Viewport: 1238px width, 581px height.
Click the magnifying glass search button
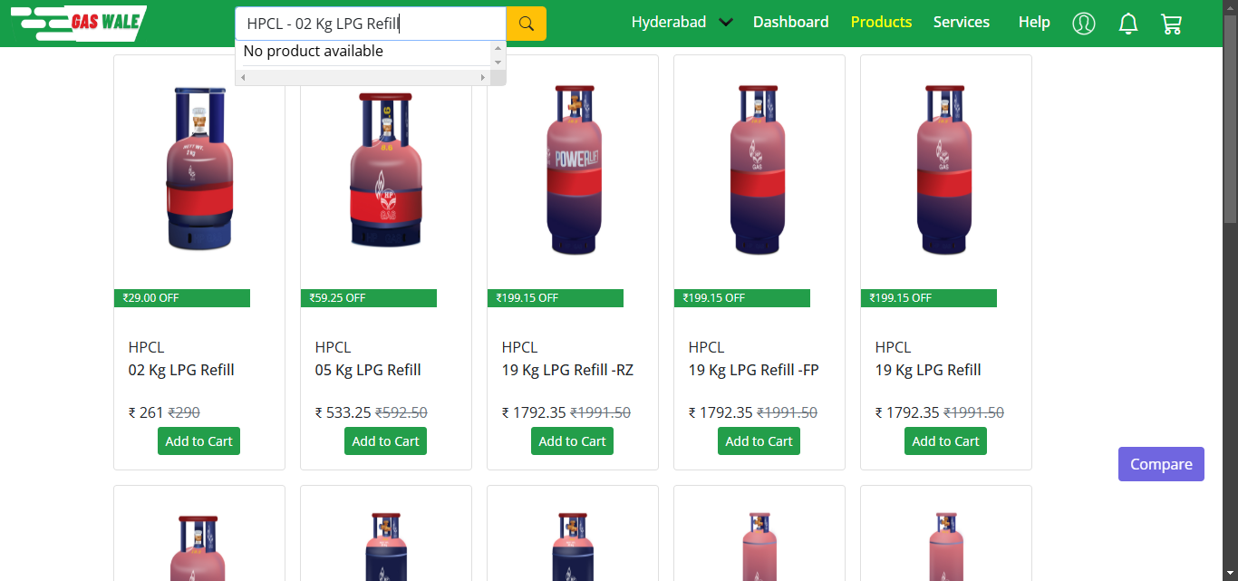pyautogui.click(x=527, y=24)
